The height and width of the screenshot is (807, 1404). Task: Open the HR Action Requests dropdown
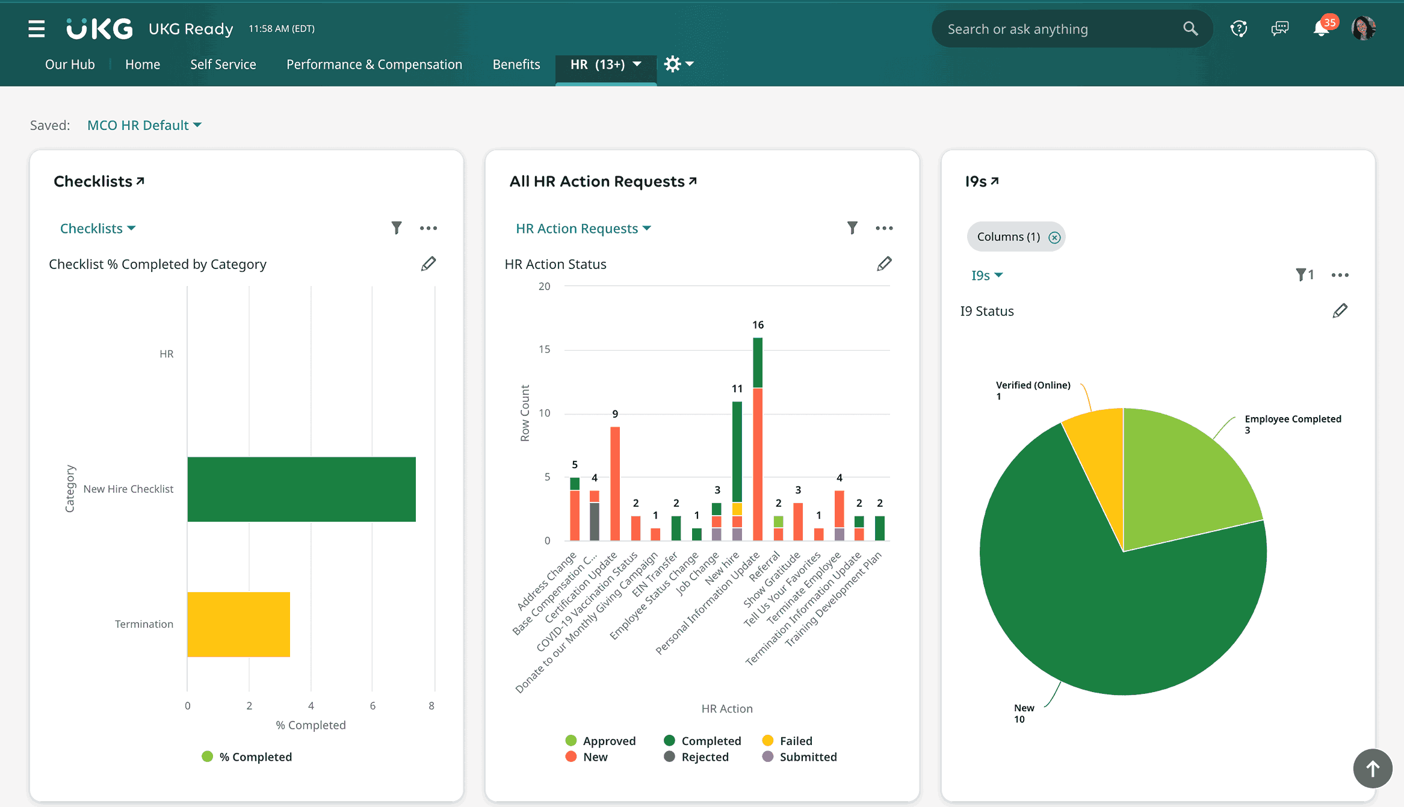(x=583, y=229)
